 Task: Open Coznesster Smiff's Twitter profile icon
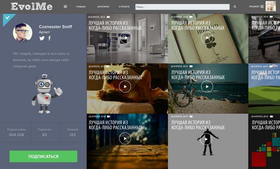(x=42, y=38)
